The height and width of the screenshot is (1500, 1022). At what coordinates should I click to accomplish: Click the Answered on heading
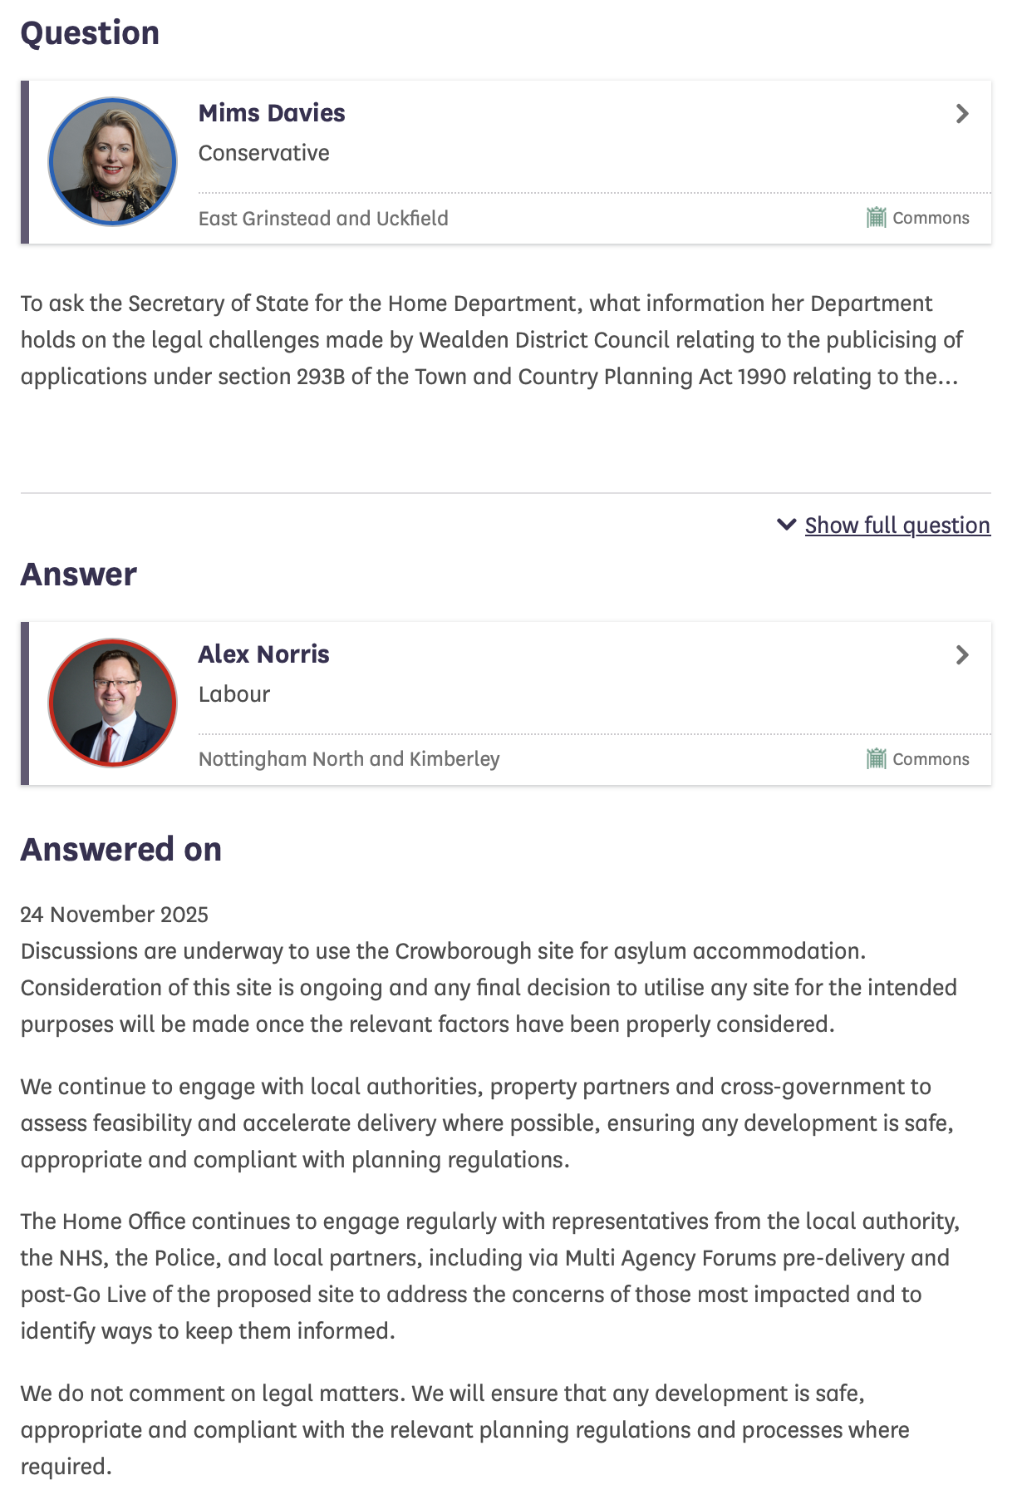pyautogui.click(x=121, y=850)
